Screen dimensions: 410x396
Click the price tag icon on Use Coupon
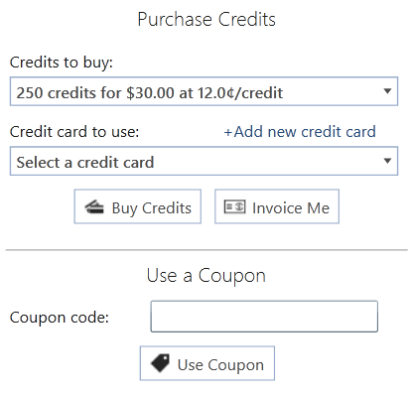(160, 363)
